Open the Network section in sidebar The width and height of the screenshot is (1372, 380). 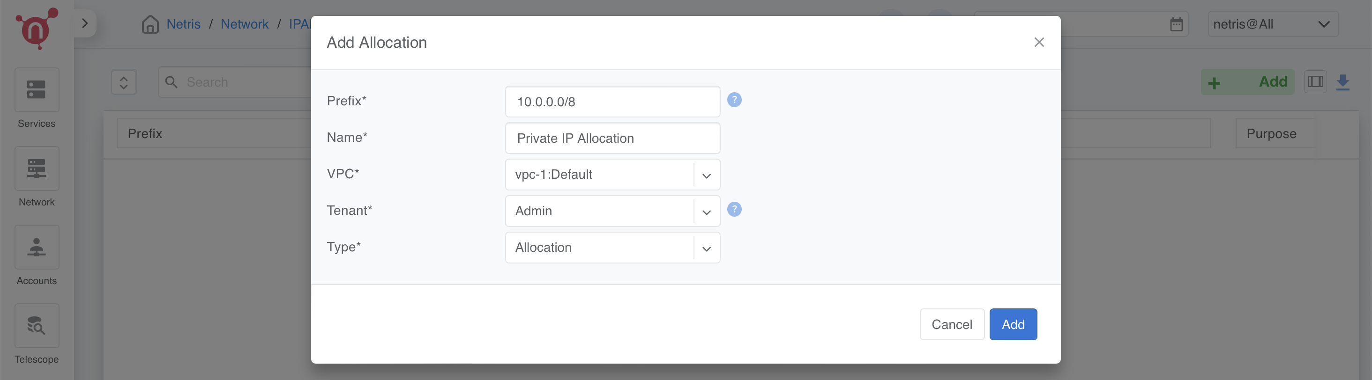37,177
